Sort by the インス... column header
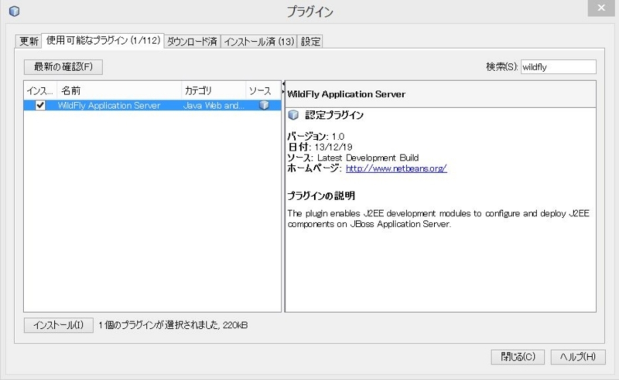619x380 pixels. point(40,91)
